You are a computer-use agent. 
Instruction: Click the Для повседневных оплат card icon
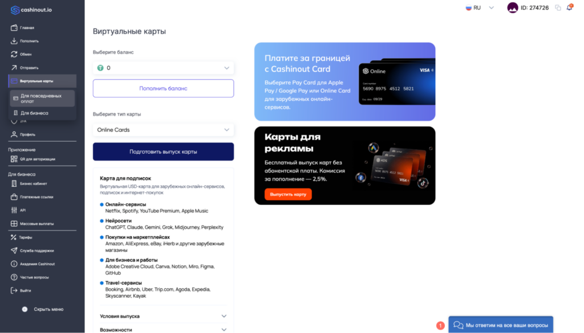coord(15,98)
